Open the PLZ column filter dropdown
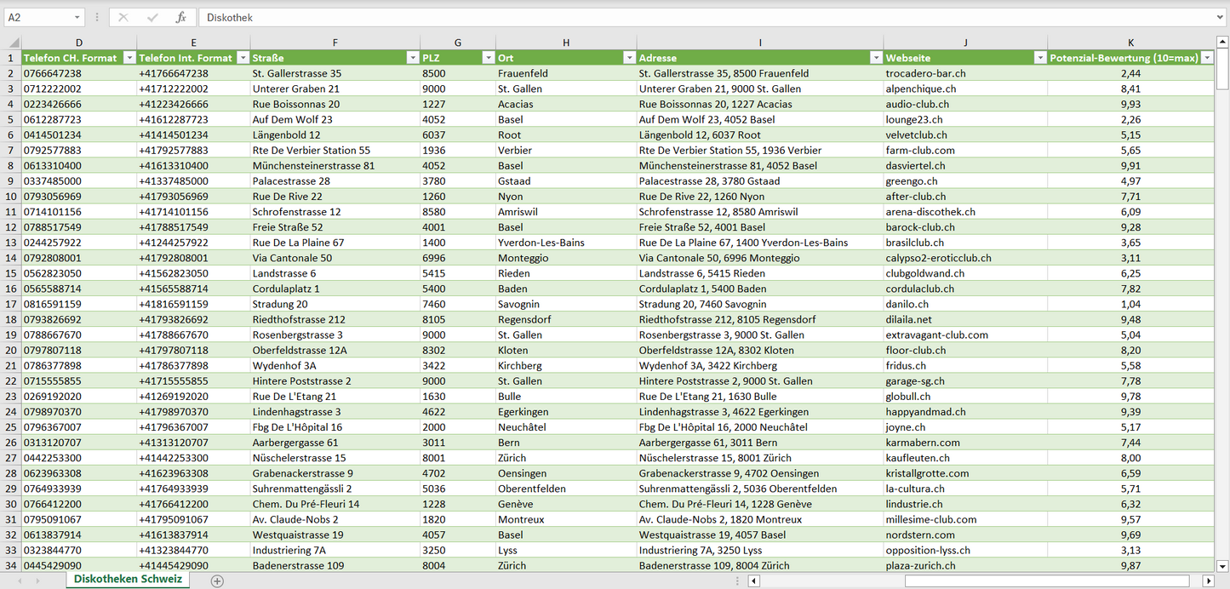The image size is (1230, 589). pos(488,58)
